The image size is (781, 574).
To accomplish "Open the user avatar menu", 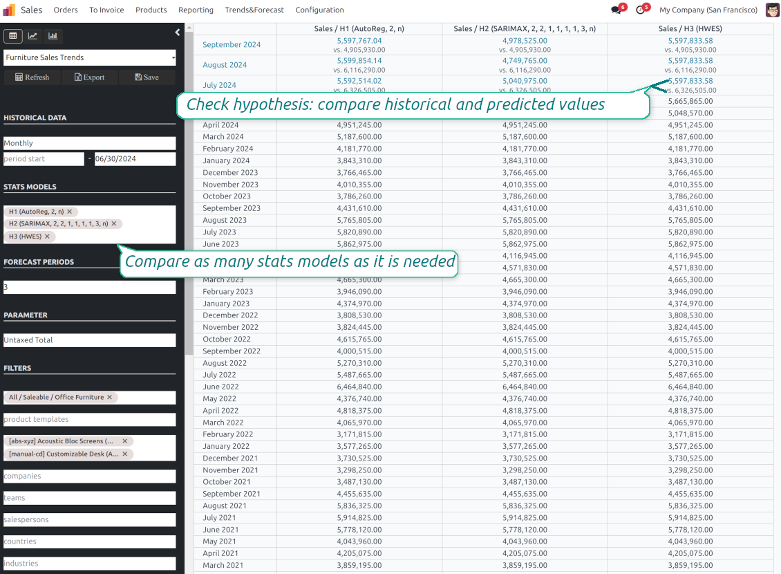I will pos(773,10).
